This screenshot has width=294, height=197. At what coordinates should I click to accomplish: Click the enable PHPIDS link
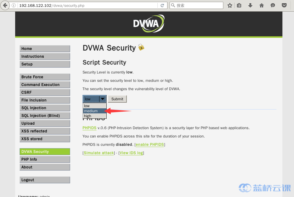click(x=150, y=144)
